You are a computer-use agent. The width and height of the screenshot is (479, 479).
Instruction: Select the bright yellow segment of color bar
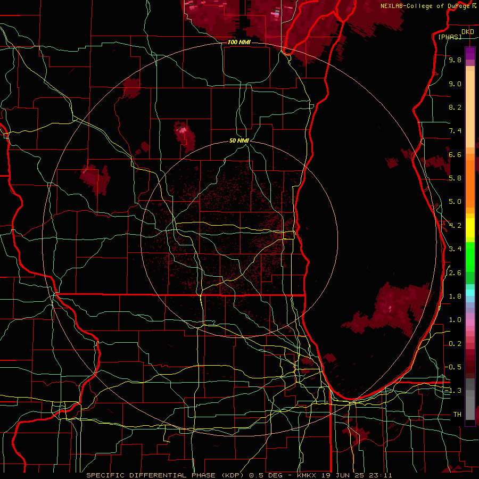470,228
